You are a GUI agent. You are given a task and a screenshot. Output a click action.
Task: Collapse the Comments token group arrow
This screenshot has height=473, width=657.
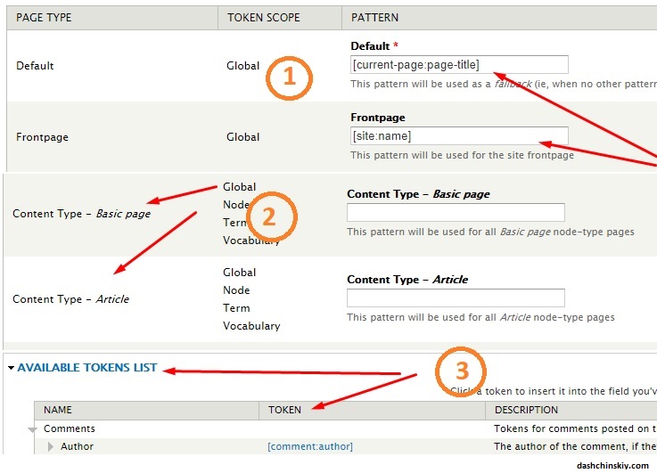[34, 429]
